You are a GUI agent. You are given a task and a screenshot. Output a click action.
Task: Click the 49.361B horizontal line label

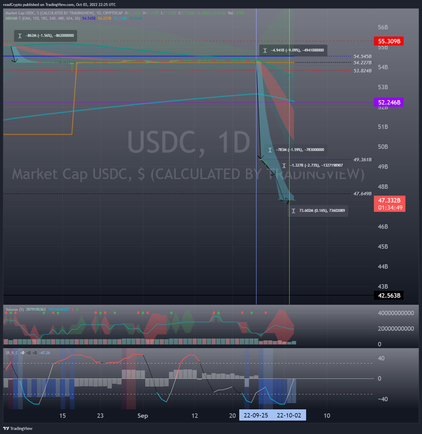tap(362, 160)
